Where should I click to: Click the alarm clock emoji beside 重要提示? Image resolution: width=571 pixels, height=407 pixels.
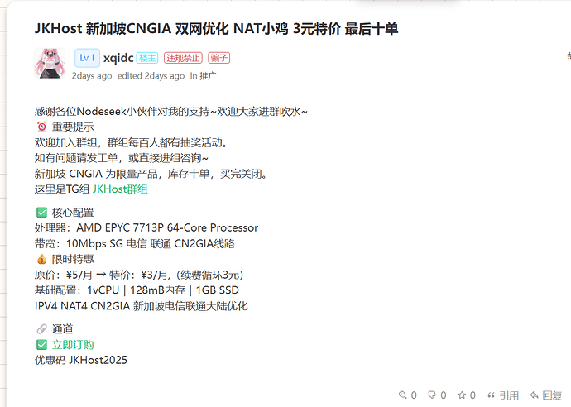click(42, 127)
